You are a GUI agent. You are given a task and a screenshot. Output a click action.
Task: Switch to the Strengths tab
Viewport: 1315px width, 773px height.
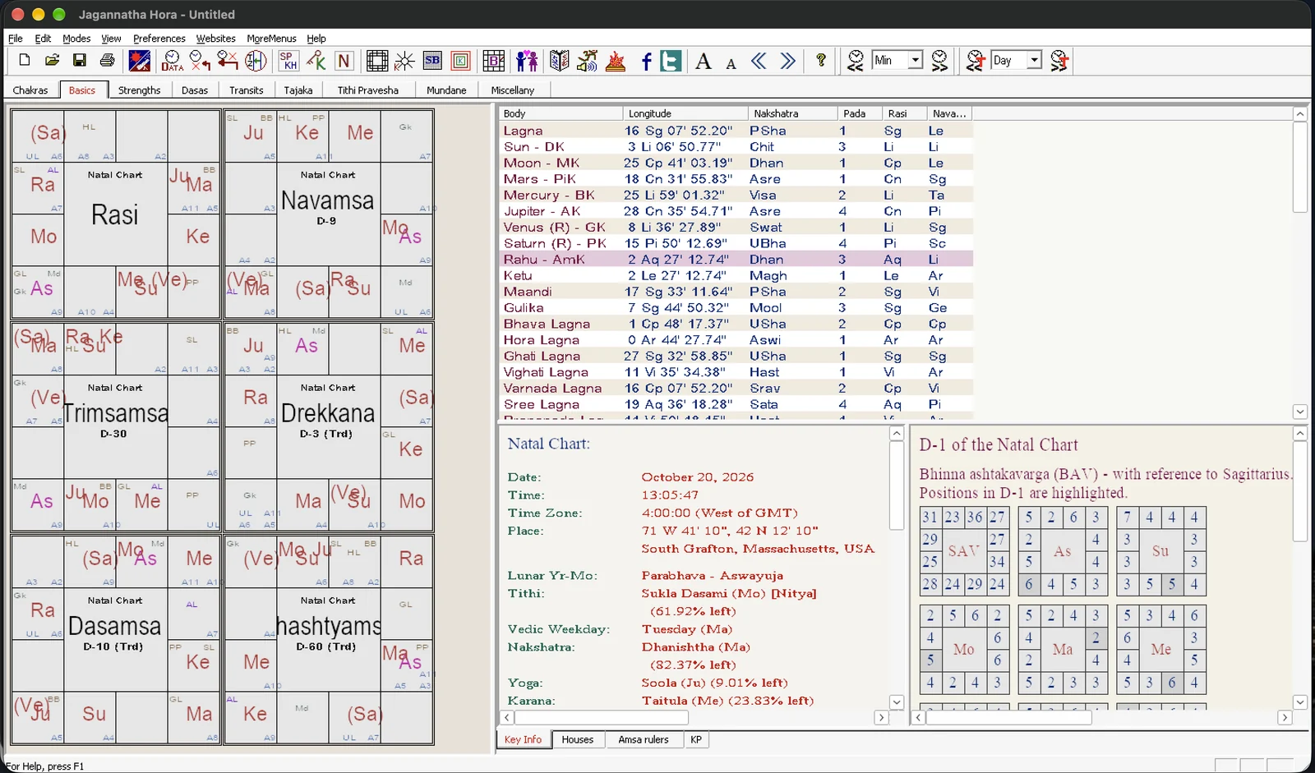pos(139,90)
